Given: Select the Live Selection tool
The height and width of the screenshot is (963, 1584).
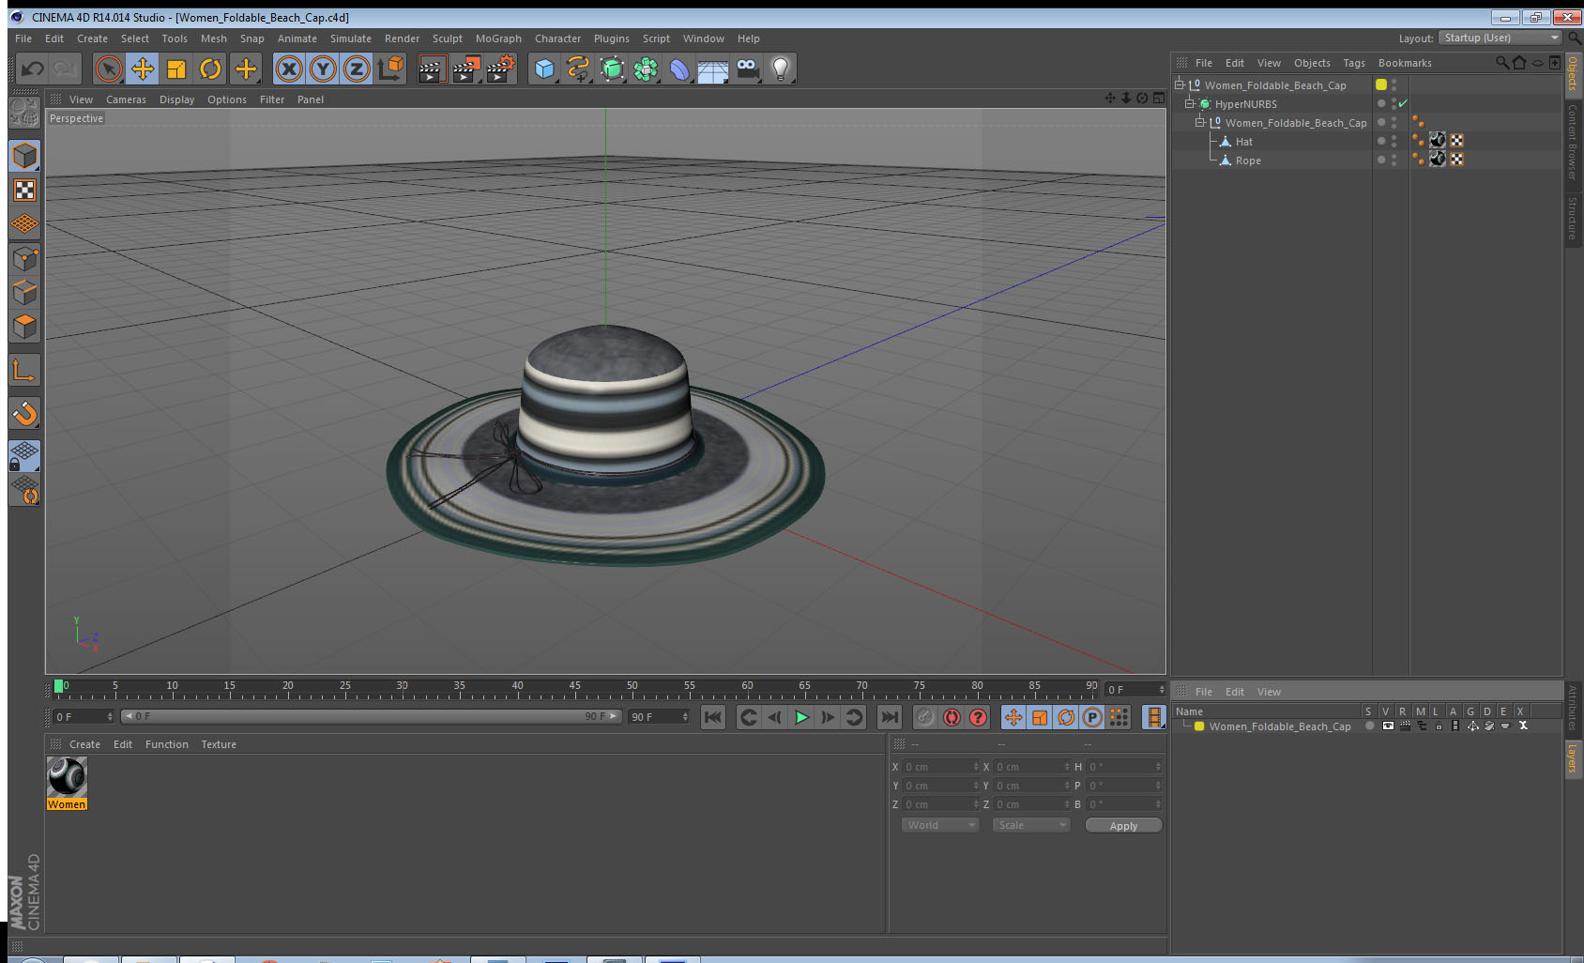Looking at the screenshot, I should (109, 69).
